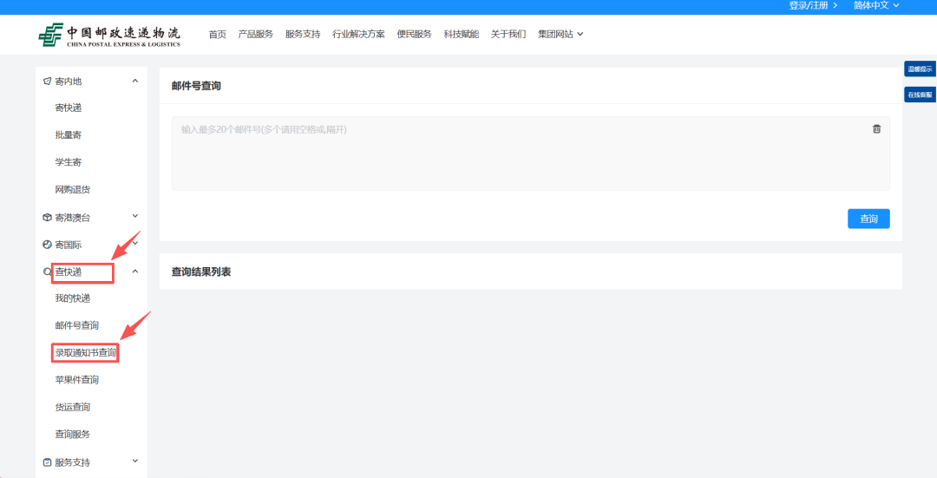Click the 寄内地 sidebar heading

69,82
